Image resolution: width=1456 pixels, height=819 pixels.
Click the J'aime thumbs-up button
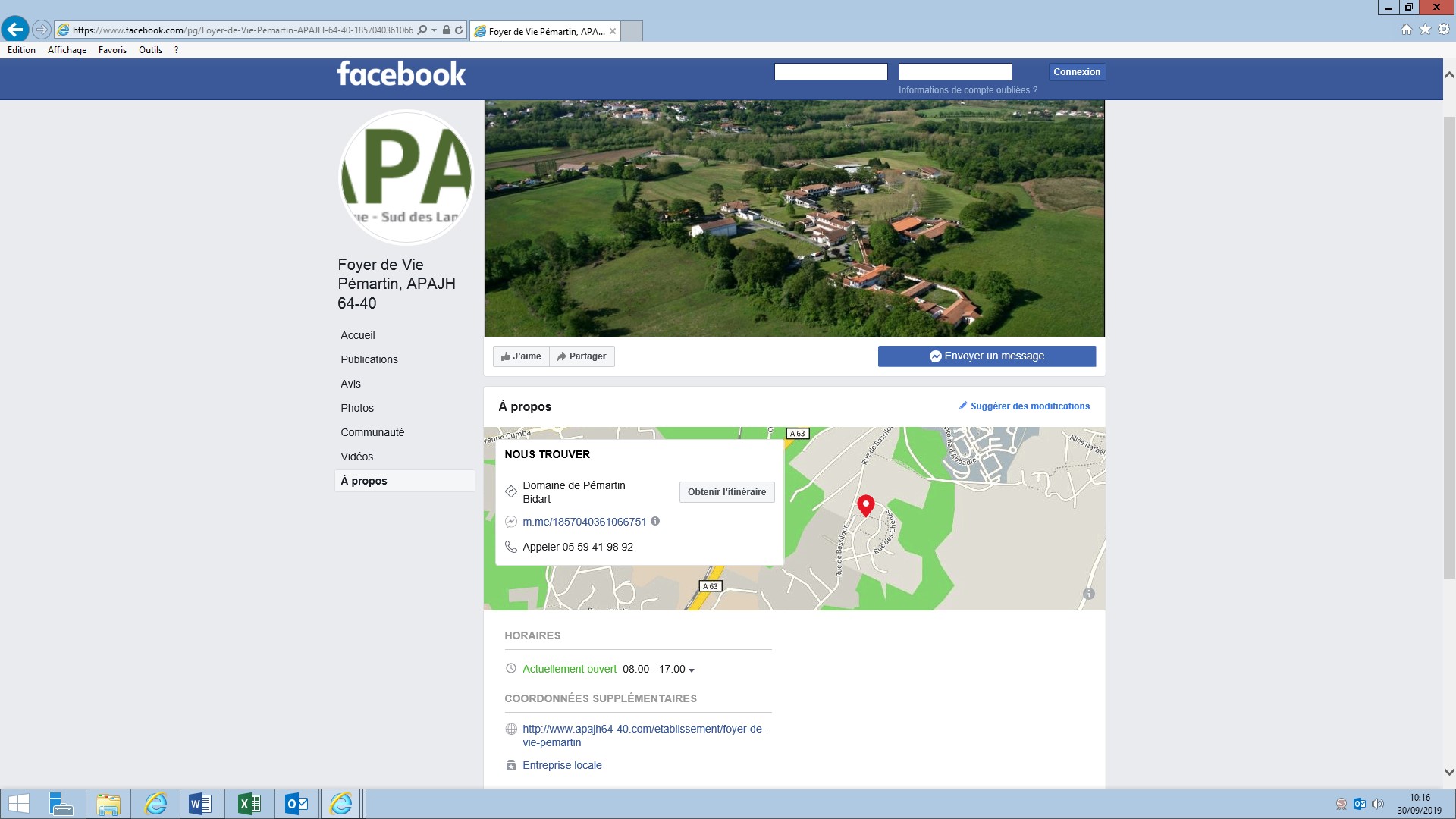point(521,356)
